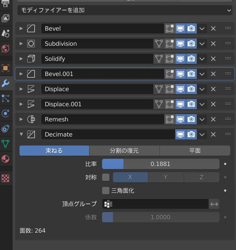
Task: Click the Bevel.001 modifier type icon
Action: (x=31, y=74)
